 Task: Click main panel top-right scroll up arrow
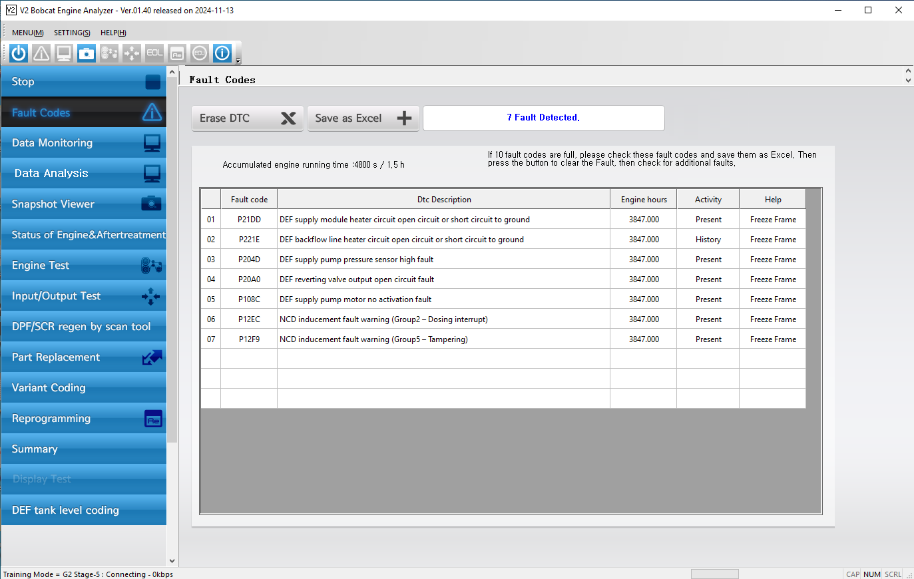tap(908, 71)
